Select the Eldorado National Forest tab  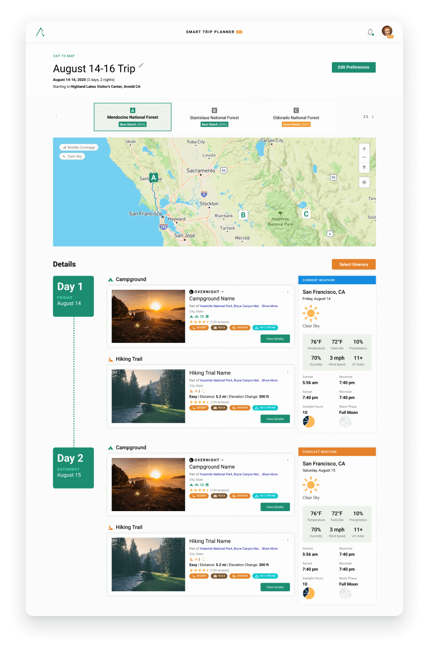click(296, 117)
